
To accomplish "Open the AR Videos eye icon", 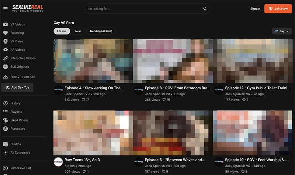I will pos(6,50).
